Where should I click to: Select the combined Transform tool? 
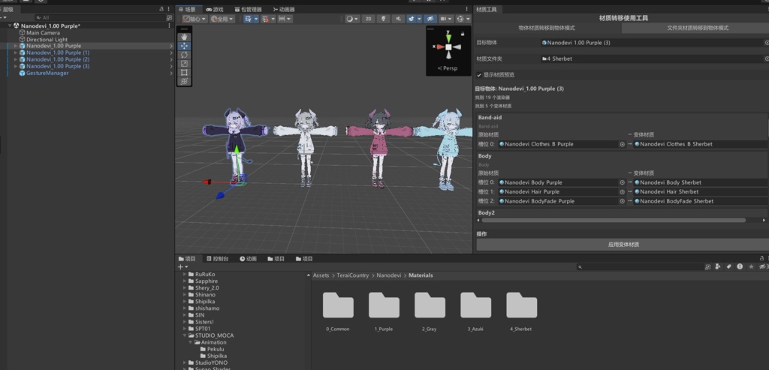click(184, 81)
